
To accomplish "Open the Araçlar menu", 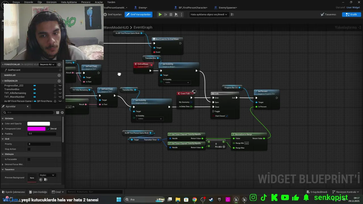I will coord(99,2).
